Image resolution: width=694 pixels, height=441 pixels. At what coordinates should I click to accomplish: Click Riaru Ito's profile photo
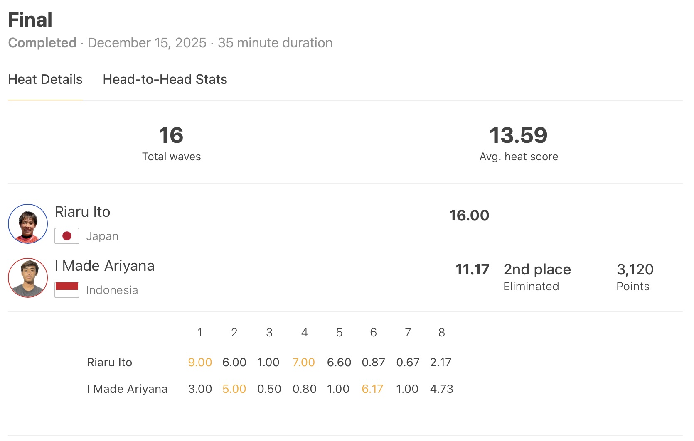point(28,224)
